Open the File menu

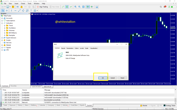pos(5,4)
